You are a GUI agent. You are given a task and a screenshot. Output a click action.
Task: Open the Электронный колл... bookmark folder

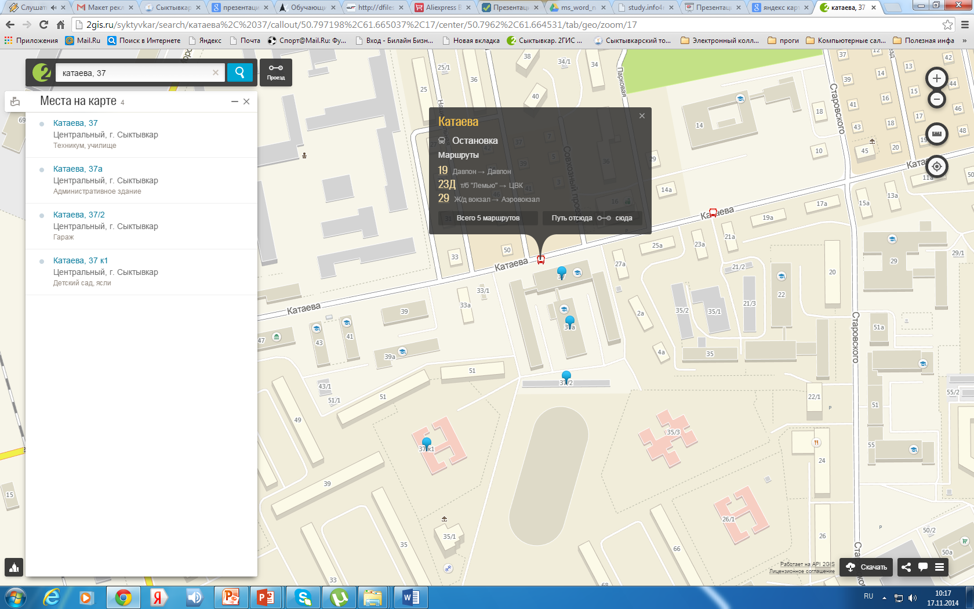coord(719,41)
